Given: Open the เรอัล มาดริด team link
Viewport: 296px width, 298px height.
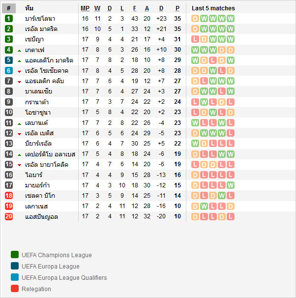Looking at the screenshot, I should [41, 29].
